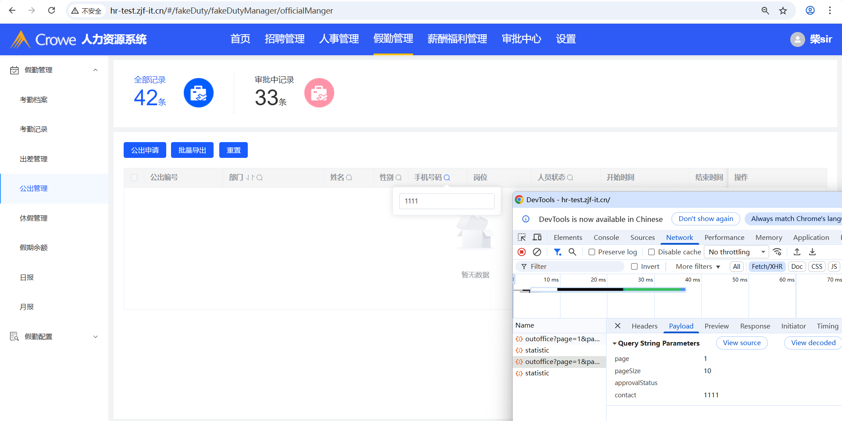Open the search icon in the 部门 column
842x421 pixels.
click(260, 178)
